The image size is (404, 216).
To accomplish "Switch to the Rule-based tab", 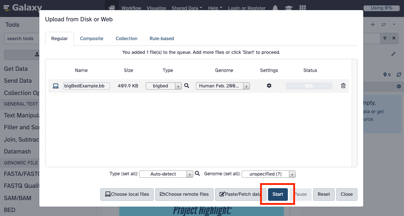I will tap(162, 39).
